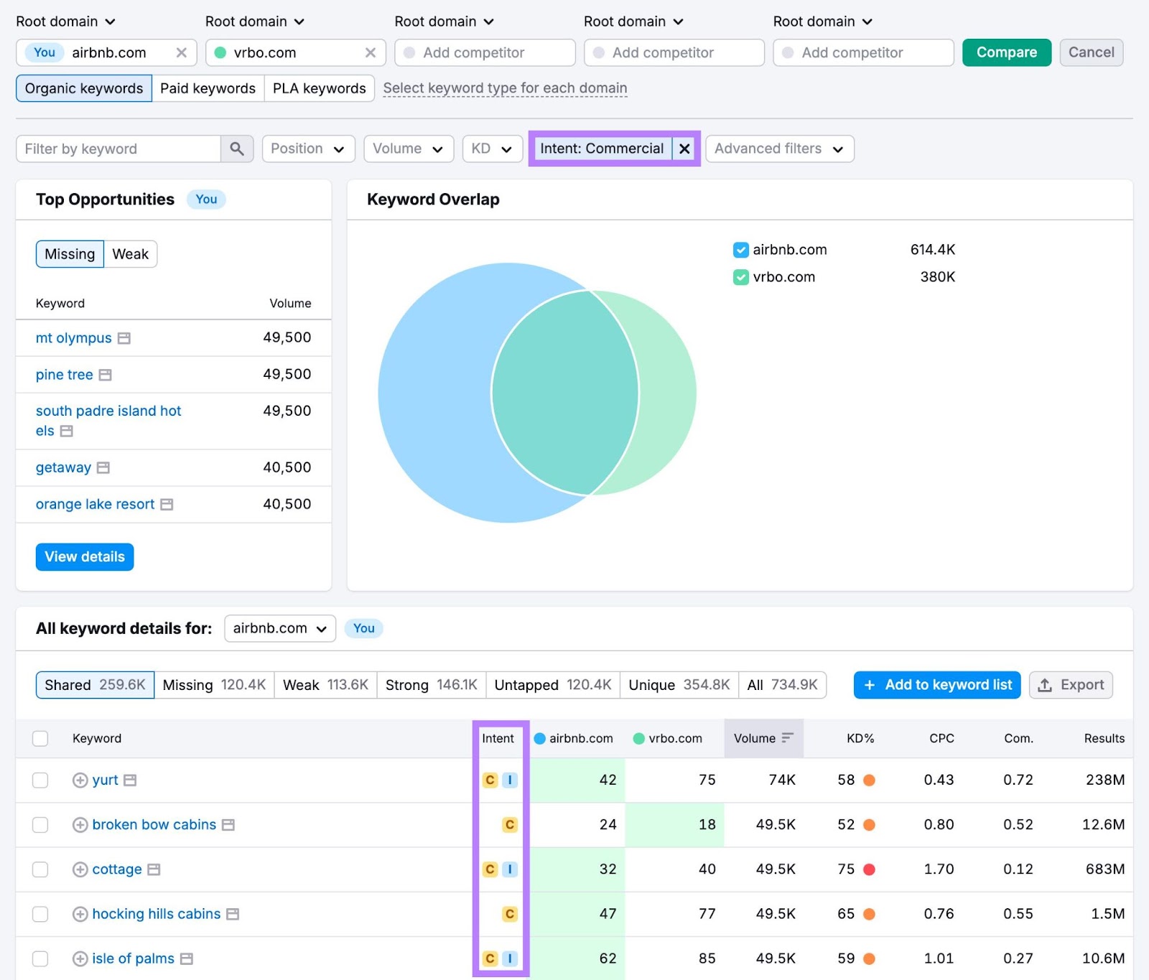Click the keyword filter search icon
1149x980 pixels.
point(237,149)
